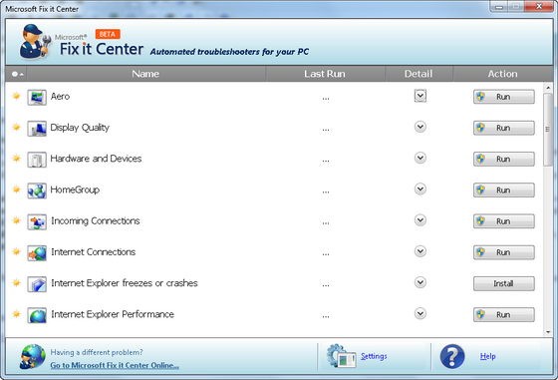Click the star beside Internet Explorer Performance
The image size is (558, 380).
pyautogui.click(x=16, y=314)
